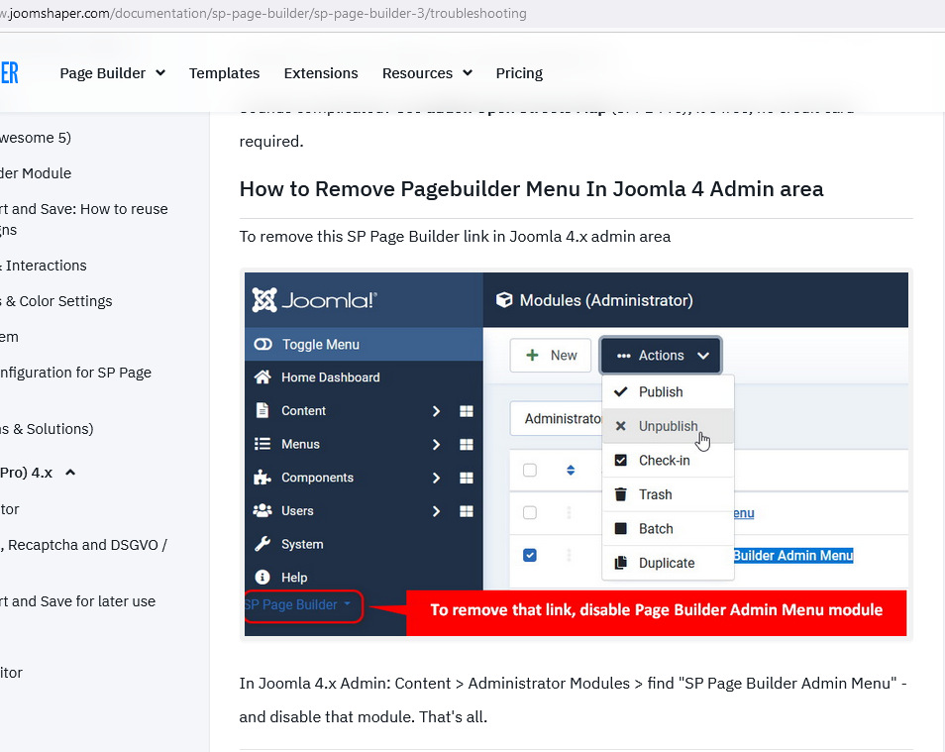This screenshot has width=945, height=752.
Task: Open the Pricing link in navigation
Action: click(x=519, y=73)
